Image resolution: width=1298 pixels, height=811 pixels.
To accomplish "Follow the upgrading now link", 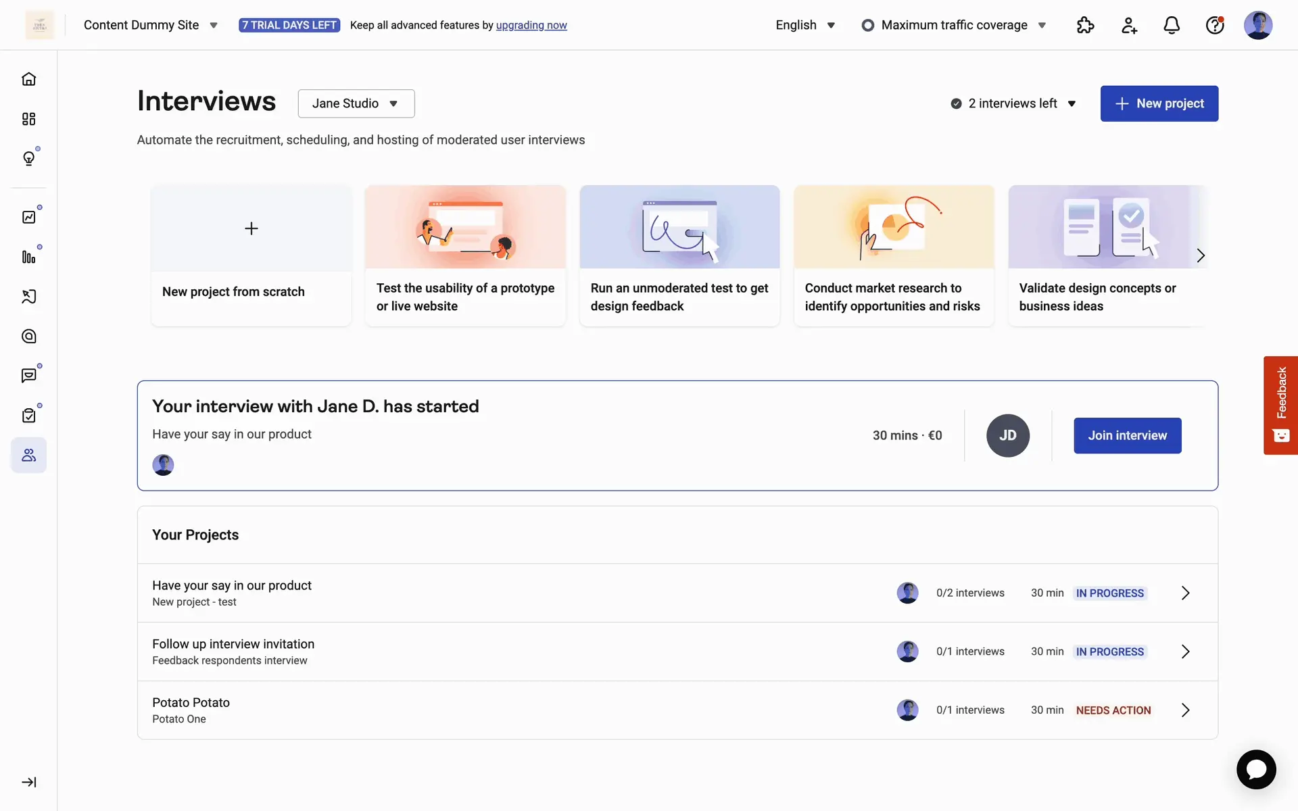I will [531, 25].
